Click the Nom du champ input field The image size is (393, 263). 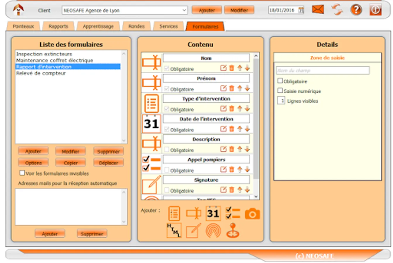(x=322, y=70)
